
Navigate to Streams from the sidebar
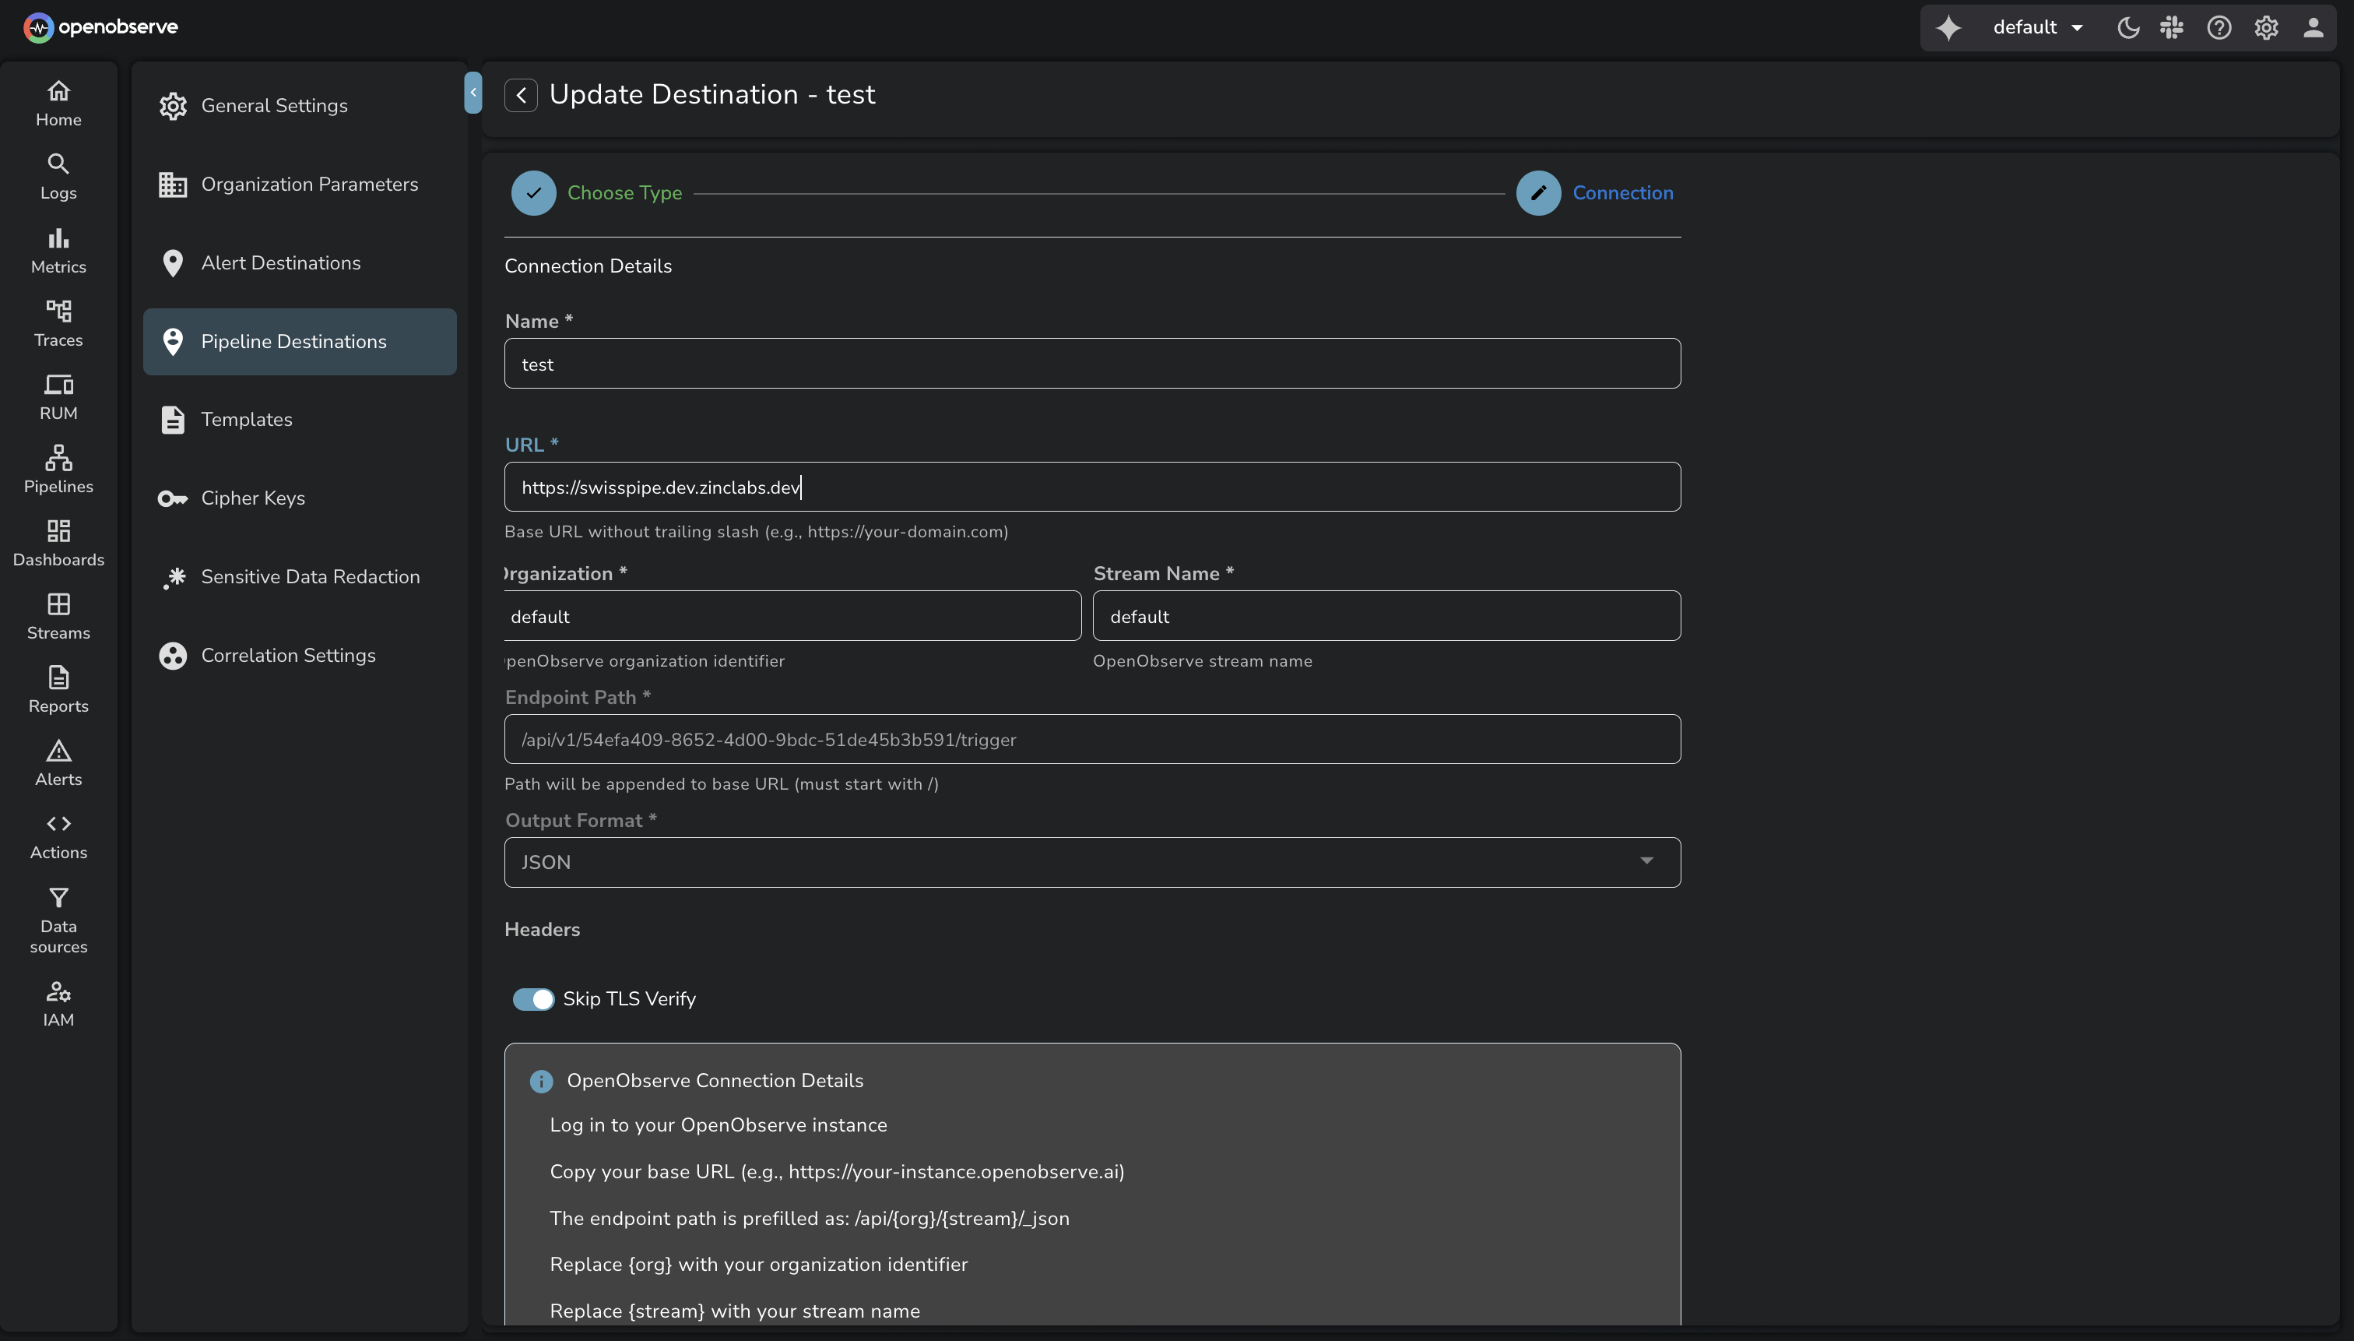(57, 615)
